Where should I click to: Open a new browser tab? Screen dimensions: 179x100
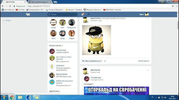55,2
